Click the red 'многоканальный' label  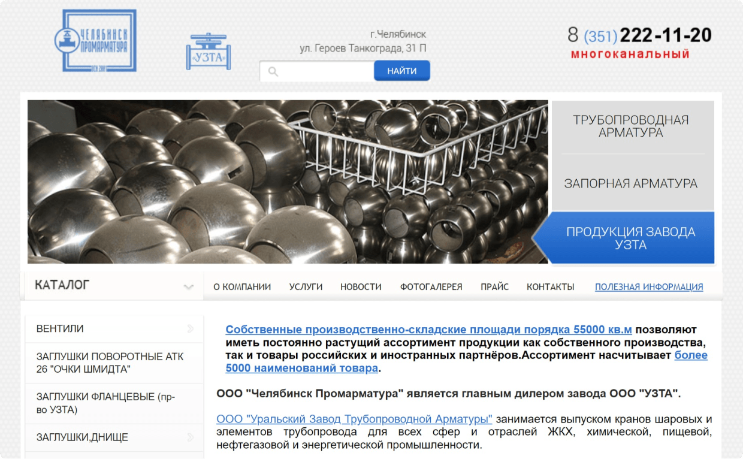[x=630, y=54]
